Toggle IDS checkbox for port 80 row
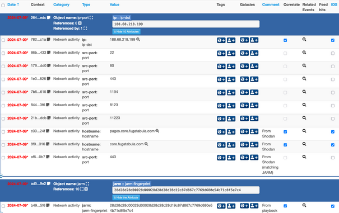Image resolution: width=339 pixels, height=213 pixels. [x=333, y=67]
